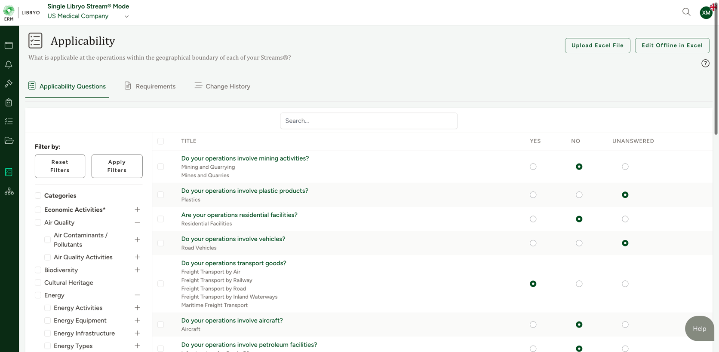The image size is (719, 352).
Task: Tick the row checkbox for mining activities
Action: pyautogui.click(x=160, y=167)
